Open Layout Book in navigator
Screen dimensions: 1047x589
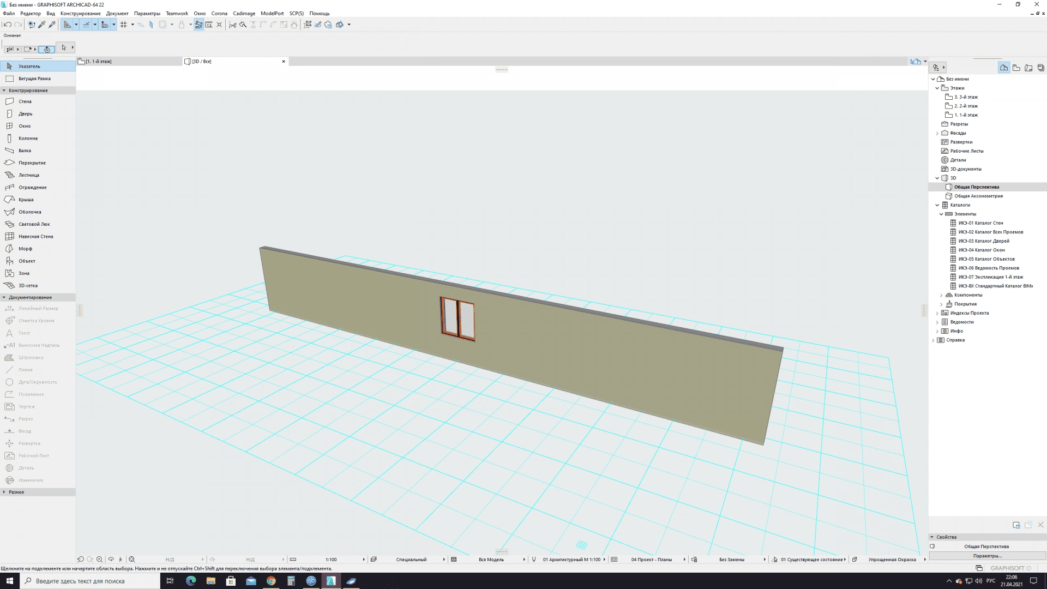tap(1028, 68)
